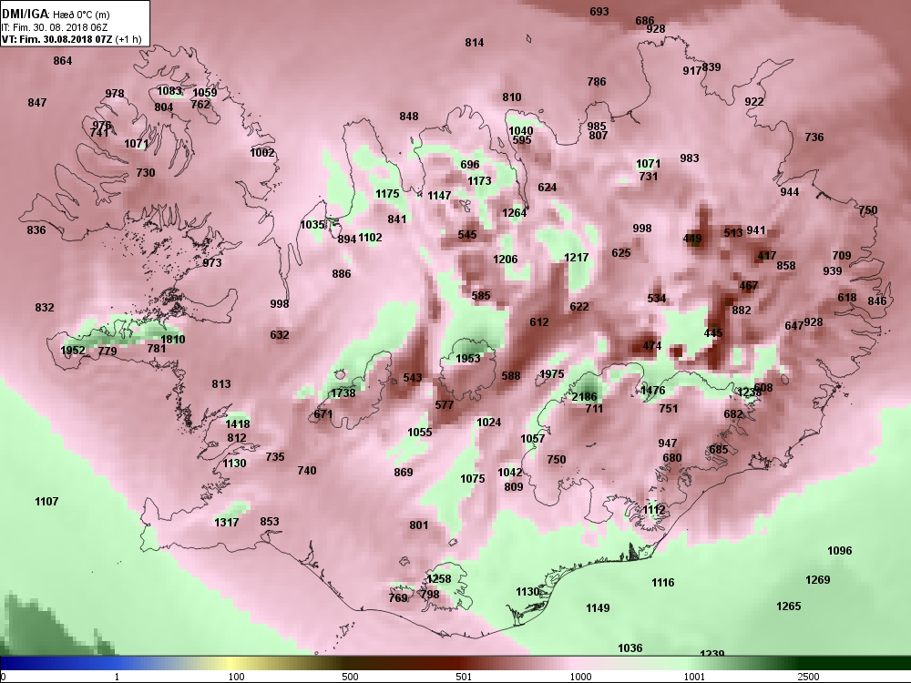The width and height of the screenshot is (911, 683).
Task: Click the 864 value over the sea
Action: point(63,61)
